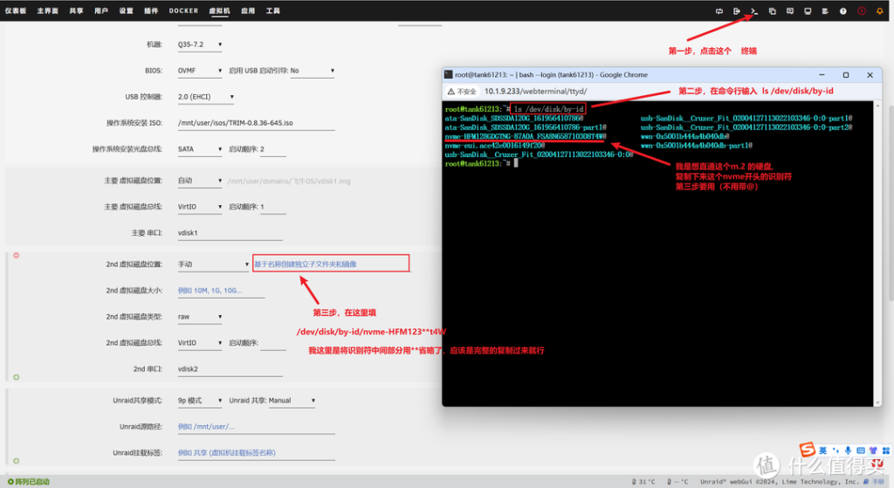
Task: Click the 2nd 虚拟磁盘大小 input field
Action: tap(221, 291)
